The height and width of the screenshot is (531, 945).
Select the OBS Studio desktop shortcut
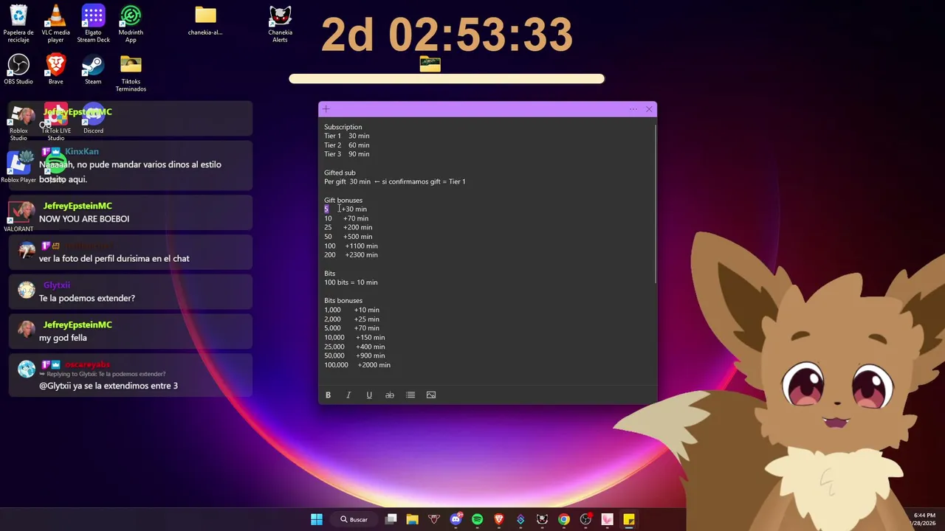[18, 69]
